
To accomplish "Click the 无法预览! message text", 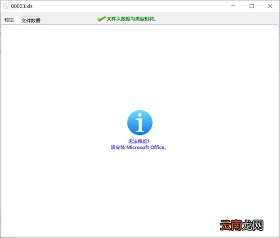I will [x=139, y=141].
